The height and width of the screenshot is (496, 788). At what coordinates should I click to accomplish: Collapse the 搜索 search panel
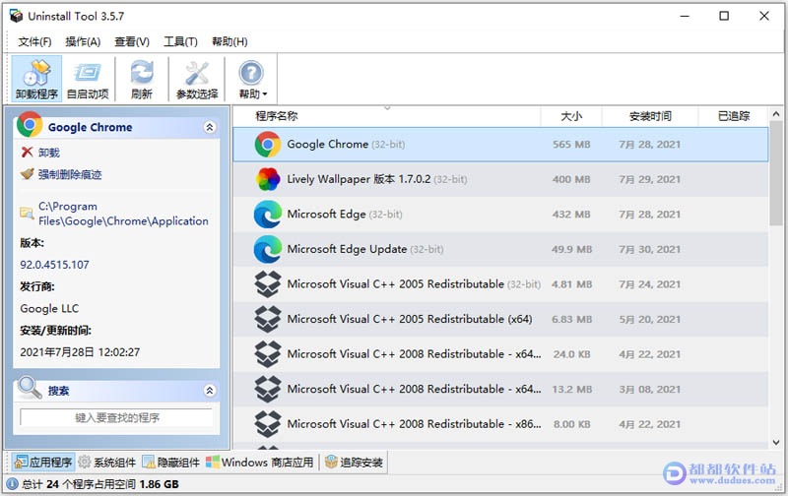210,391
